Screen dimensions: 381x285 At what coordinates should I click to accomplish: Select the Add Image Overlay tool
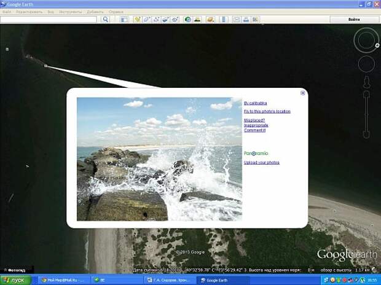[165, 20]
